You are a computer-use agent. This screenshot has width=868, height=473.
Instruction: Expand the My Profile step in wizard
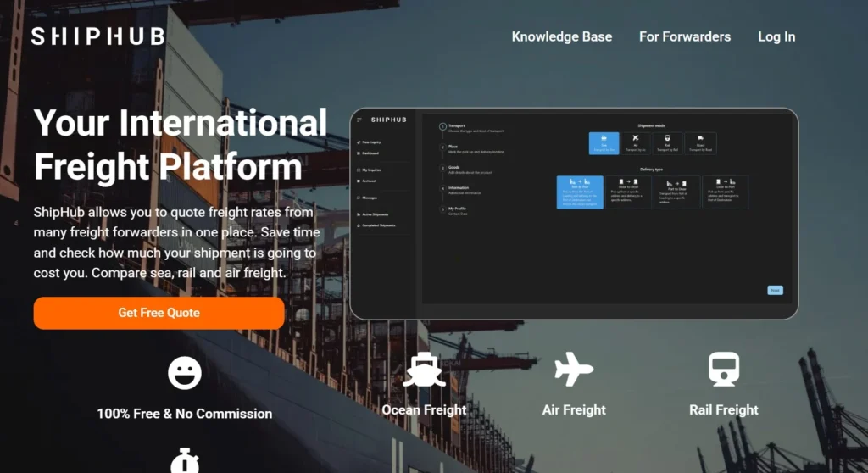(x=457, y=209)
